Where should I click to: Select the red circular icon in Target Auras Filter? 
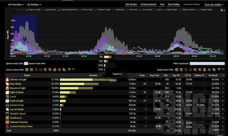(186, 70)
